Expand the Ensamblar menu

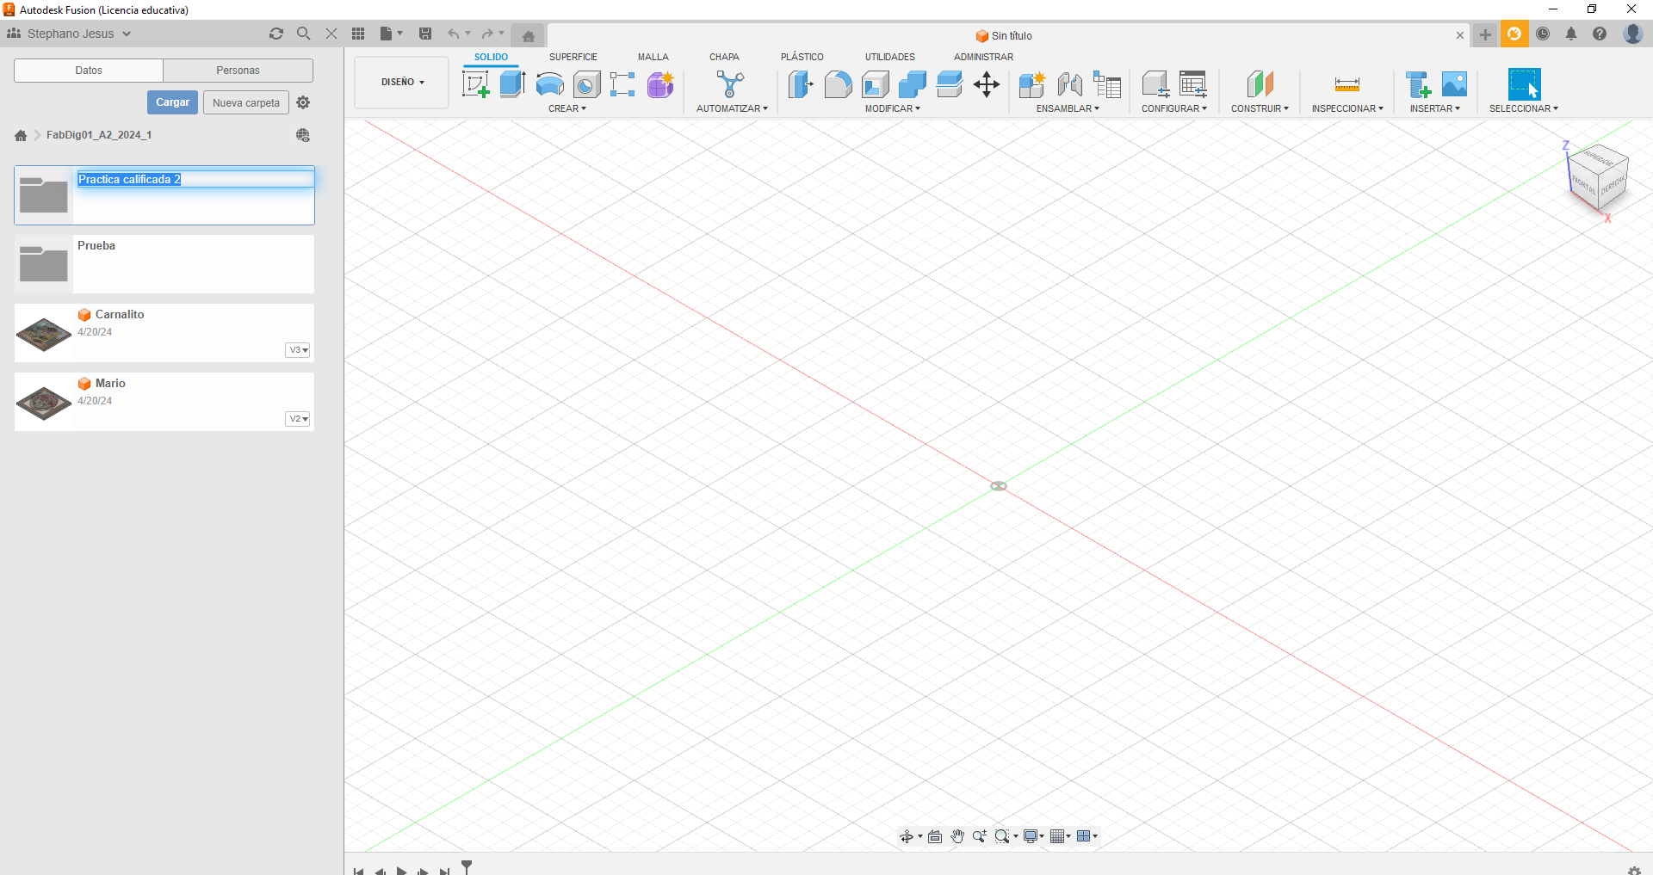[x=1068, y=108]
